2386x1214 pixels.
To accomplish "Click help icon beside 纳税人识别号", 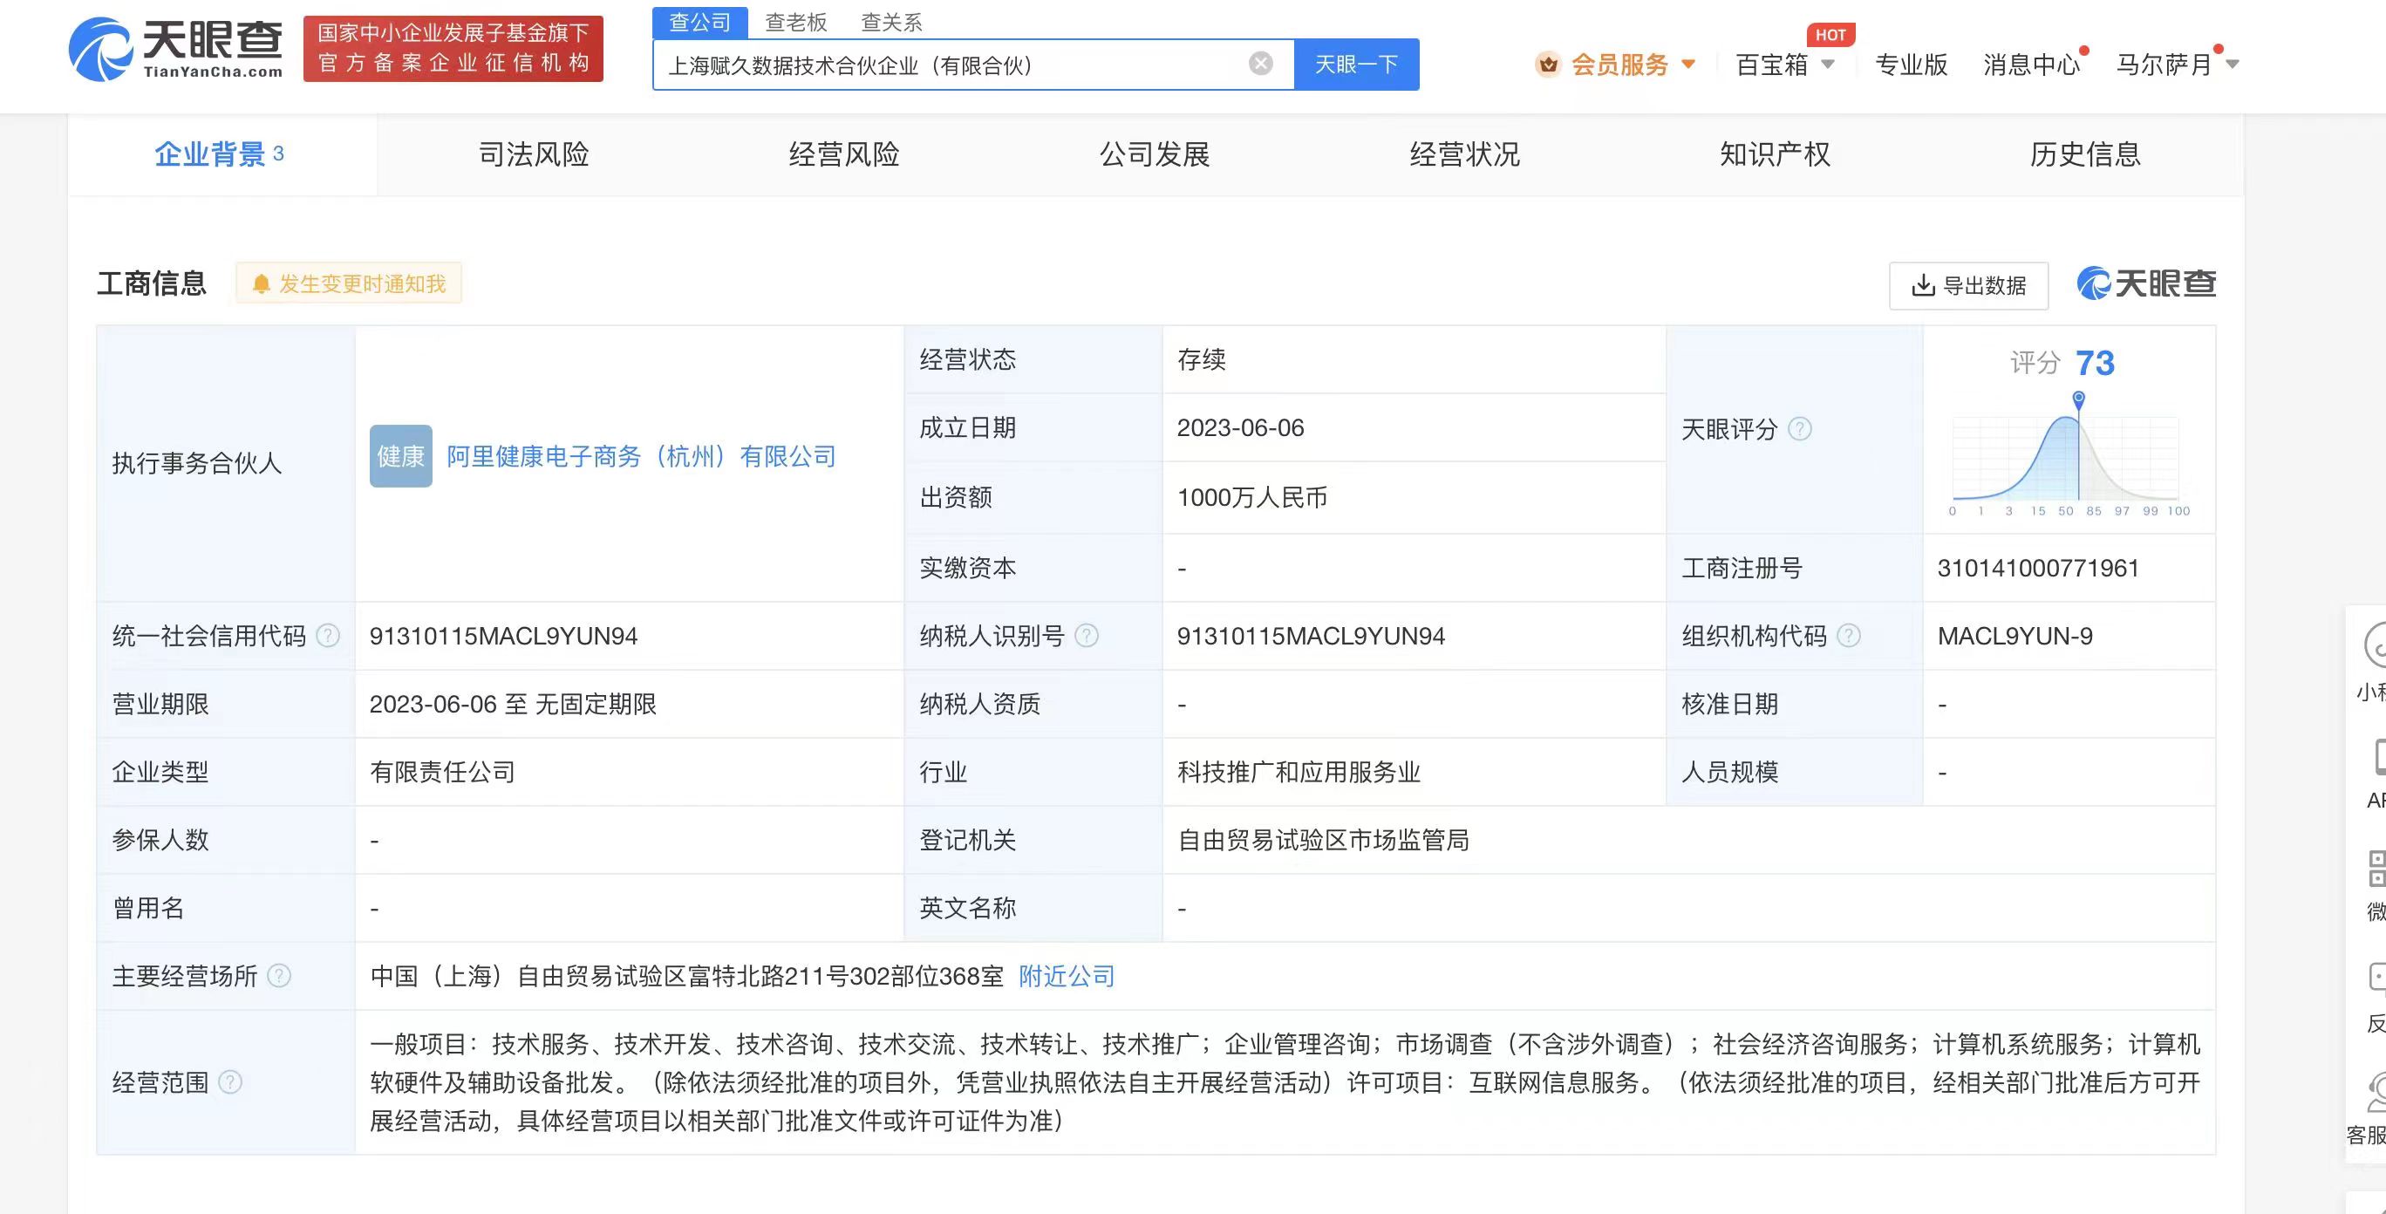I will pos(1087,636).
